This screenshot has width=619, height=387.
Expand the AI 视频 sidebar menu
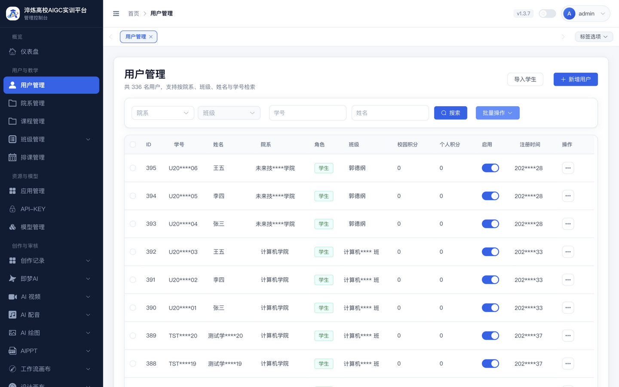[88, 297]
